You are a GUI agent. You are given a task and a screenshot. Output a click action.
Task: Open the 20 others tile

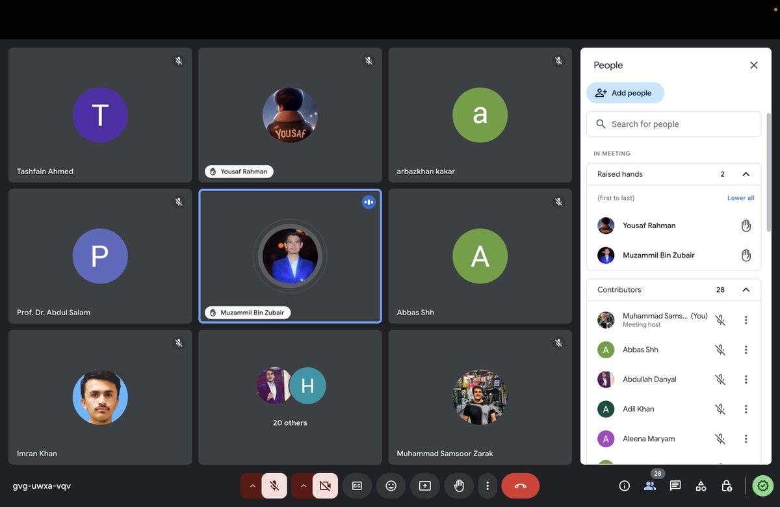point(290,397)
